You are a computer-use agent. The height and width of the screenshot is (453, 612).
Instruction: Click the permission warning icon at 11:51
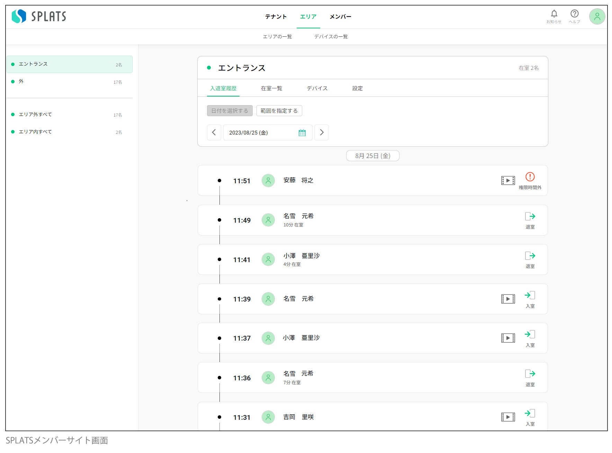click(x=530, y=177)
